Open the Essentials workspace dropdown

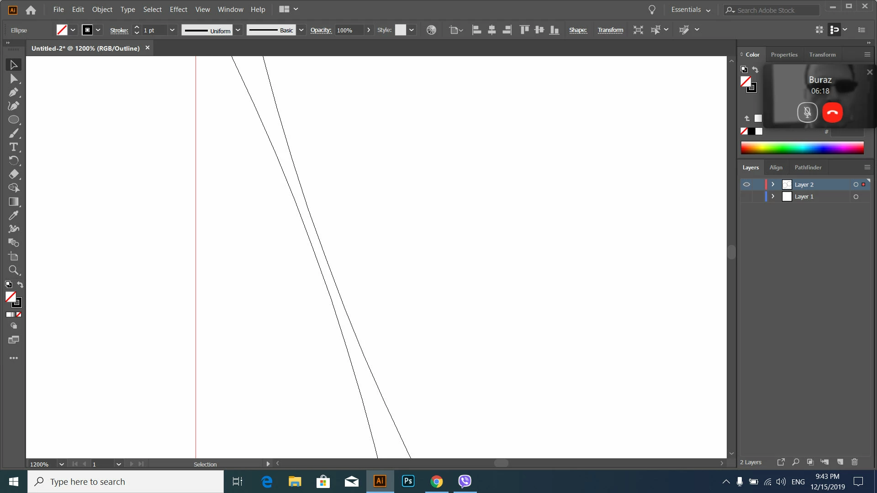click(x=691, y=10)
